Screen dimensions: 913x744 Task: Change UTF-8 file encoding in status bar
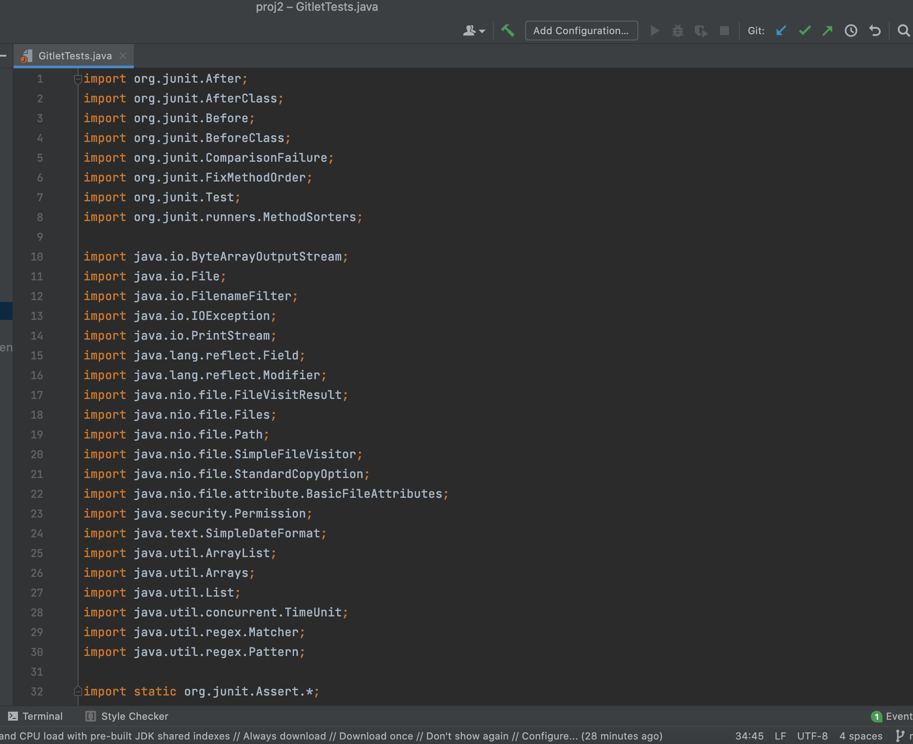(x=812, y=736)
